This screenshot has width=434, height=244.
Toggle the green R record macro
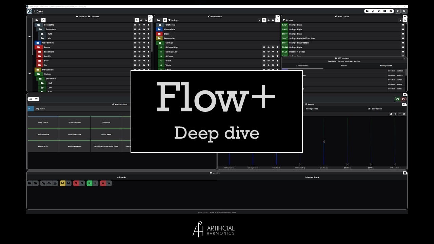(89, 183)
